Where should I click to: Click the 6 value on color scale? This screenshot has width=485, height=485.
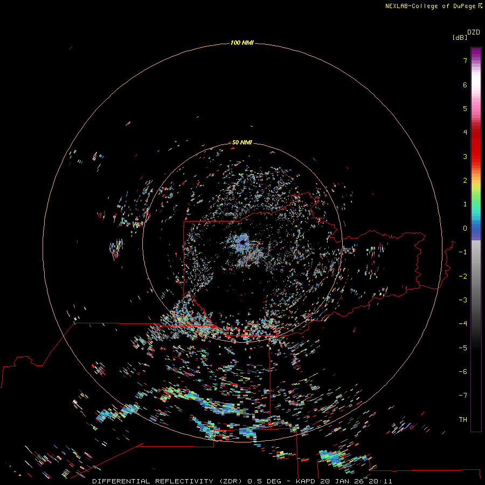(465, 85)
